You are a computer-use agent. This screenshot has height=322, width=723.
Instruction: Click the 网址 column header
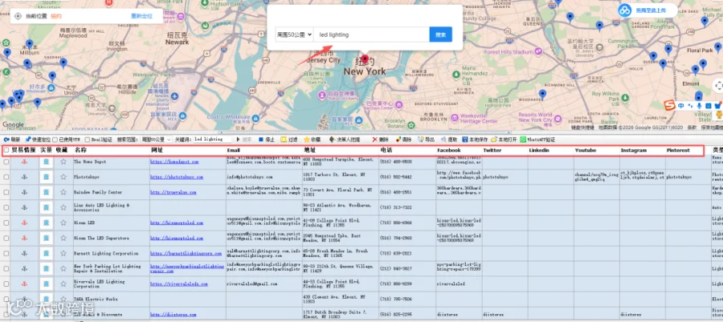(x=157, y=150)
